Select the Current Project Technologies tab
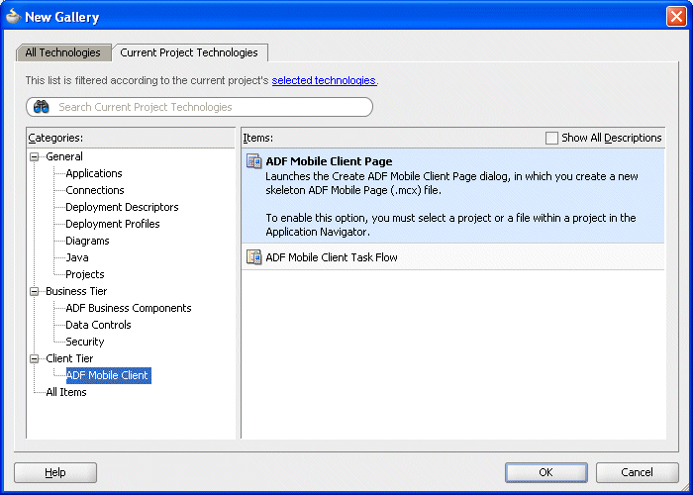 (x=189, y=52)
